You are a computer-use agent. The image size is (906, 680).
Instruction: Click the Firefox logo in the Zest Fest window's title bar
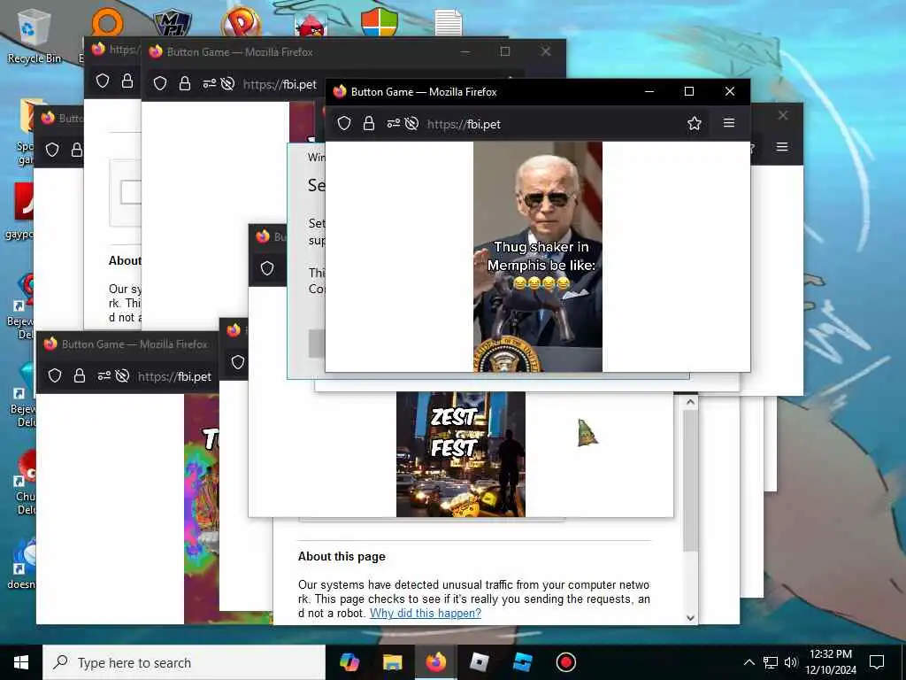tap(263, 236)
